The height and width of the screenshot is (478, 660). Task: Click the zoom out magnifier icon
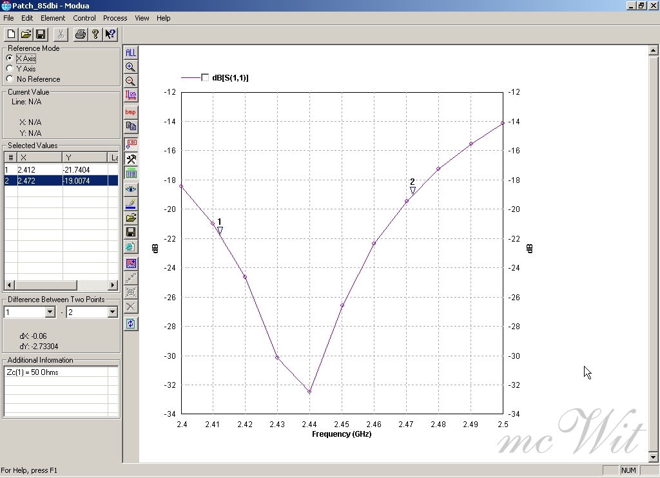[x=131, y=81]
